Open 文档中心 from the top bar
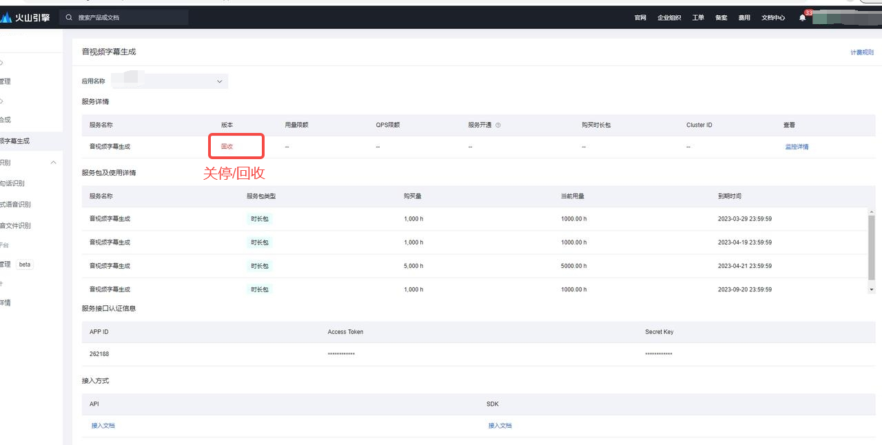This screenshot has height=445, width=882. (x=773, y=18)
